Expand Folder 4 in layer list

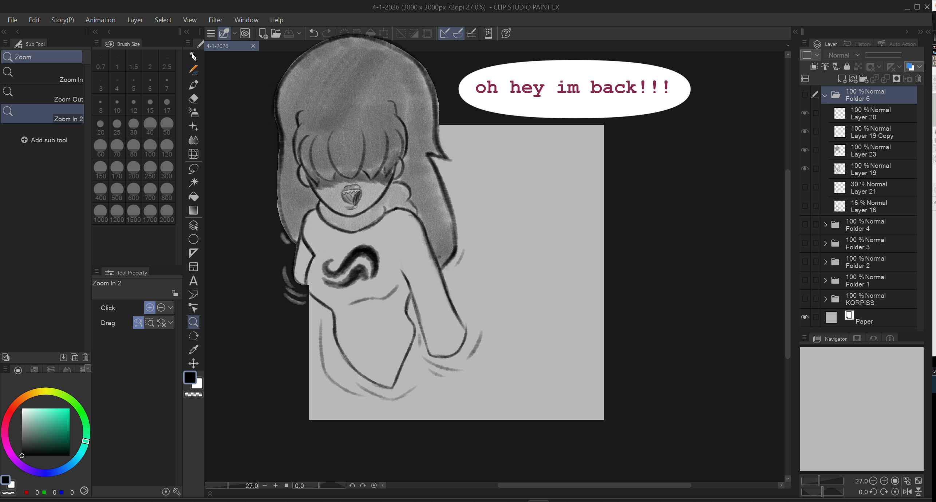pos(825,225)
